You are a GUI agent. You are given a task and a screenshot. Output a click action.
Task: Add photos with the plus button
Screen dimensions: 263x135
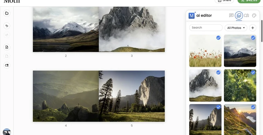coord(253,28)
